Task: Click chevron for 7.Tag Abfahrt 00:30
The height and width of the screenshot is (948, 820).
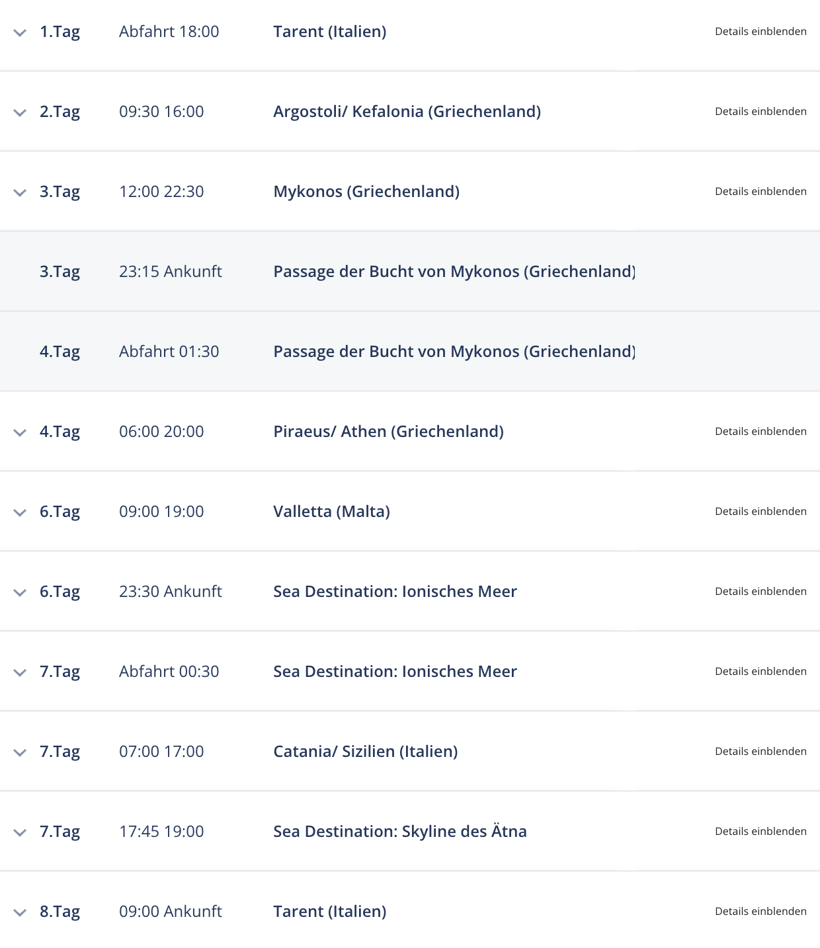Action: tap(20, 672)
